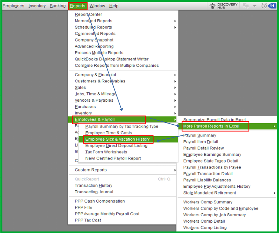Choose New! Certified Payroll Report
Viewport: 279px width, 233px height.
113,158
